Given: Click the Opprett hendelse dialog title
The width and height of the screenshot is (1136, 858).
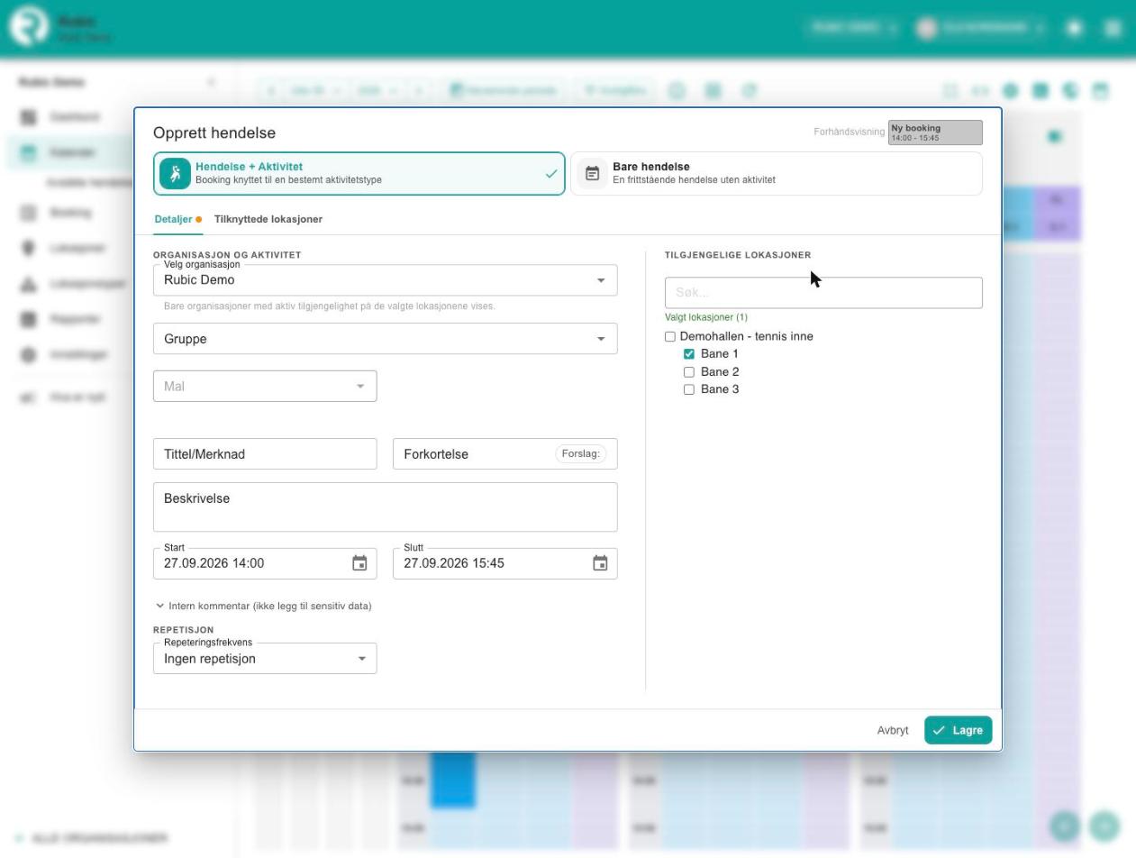Looking at the screenshot, I should (214, 132).
